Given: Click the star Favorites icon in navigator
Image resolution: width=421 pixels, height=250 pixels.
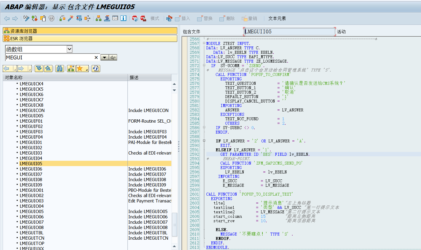Looking at the screenshot, I should click(80, 69).
